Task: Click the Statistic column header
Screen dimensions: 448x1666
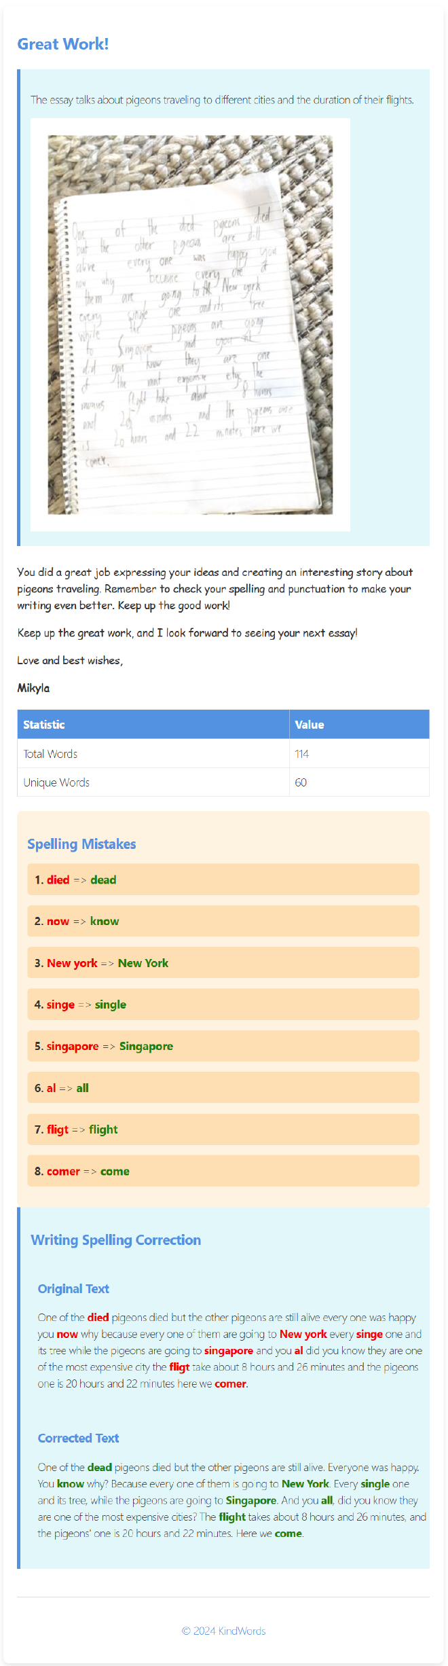Action: tap(153, 725)
